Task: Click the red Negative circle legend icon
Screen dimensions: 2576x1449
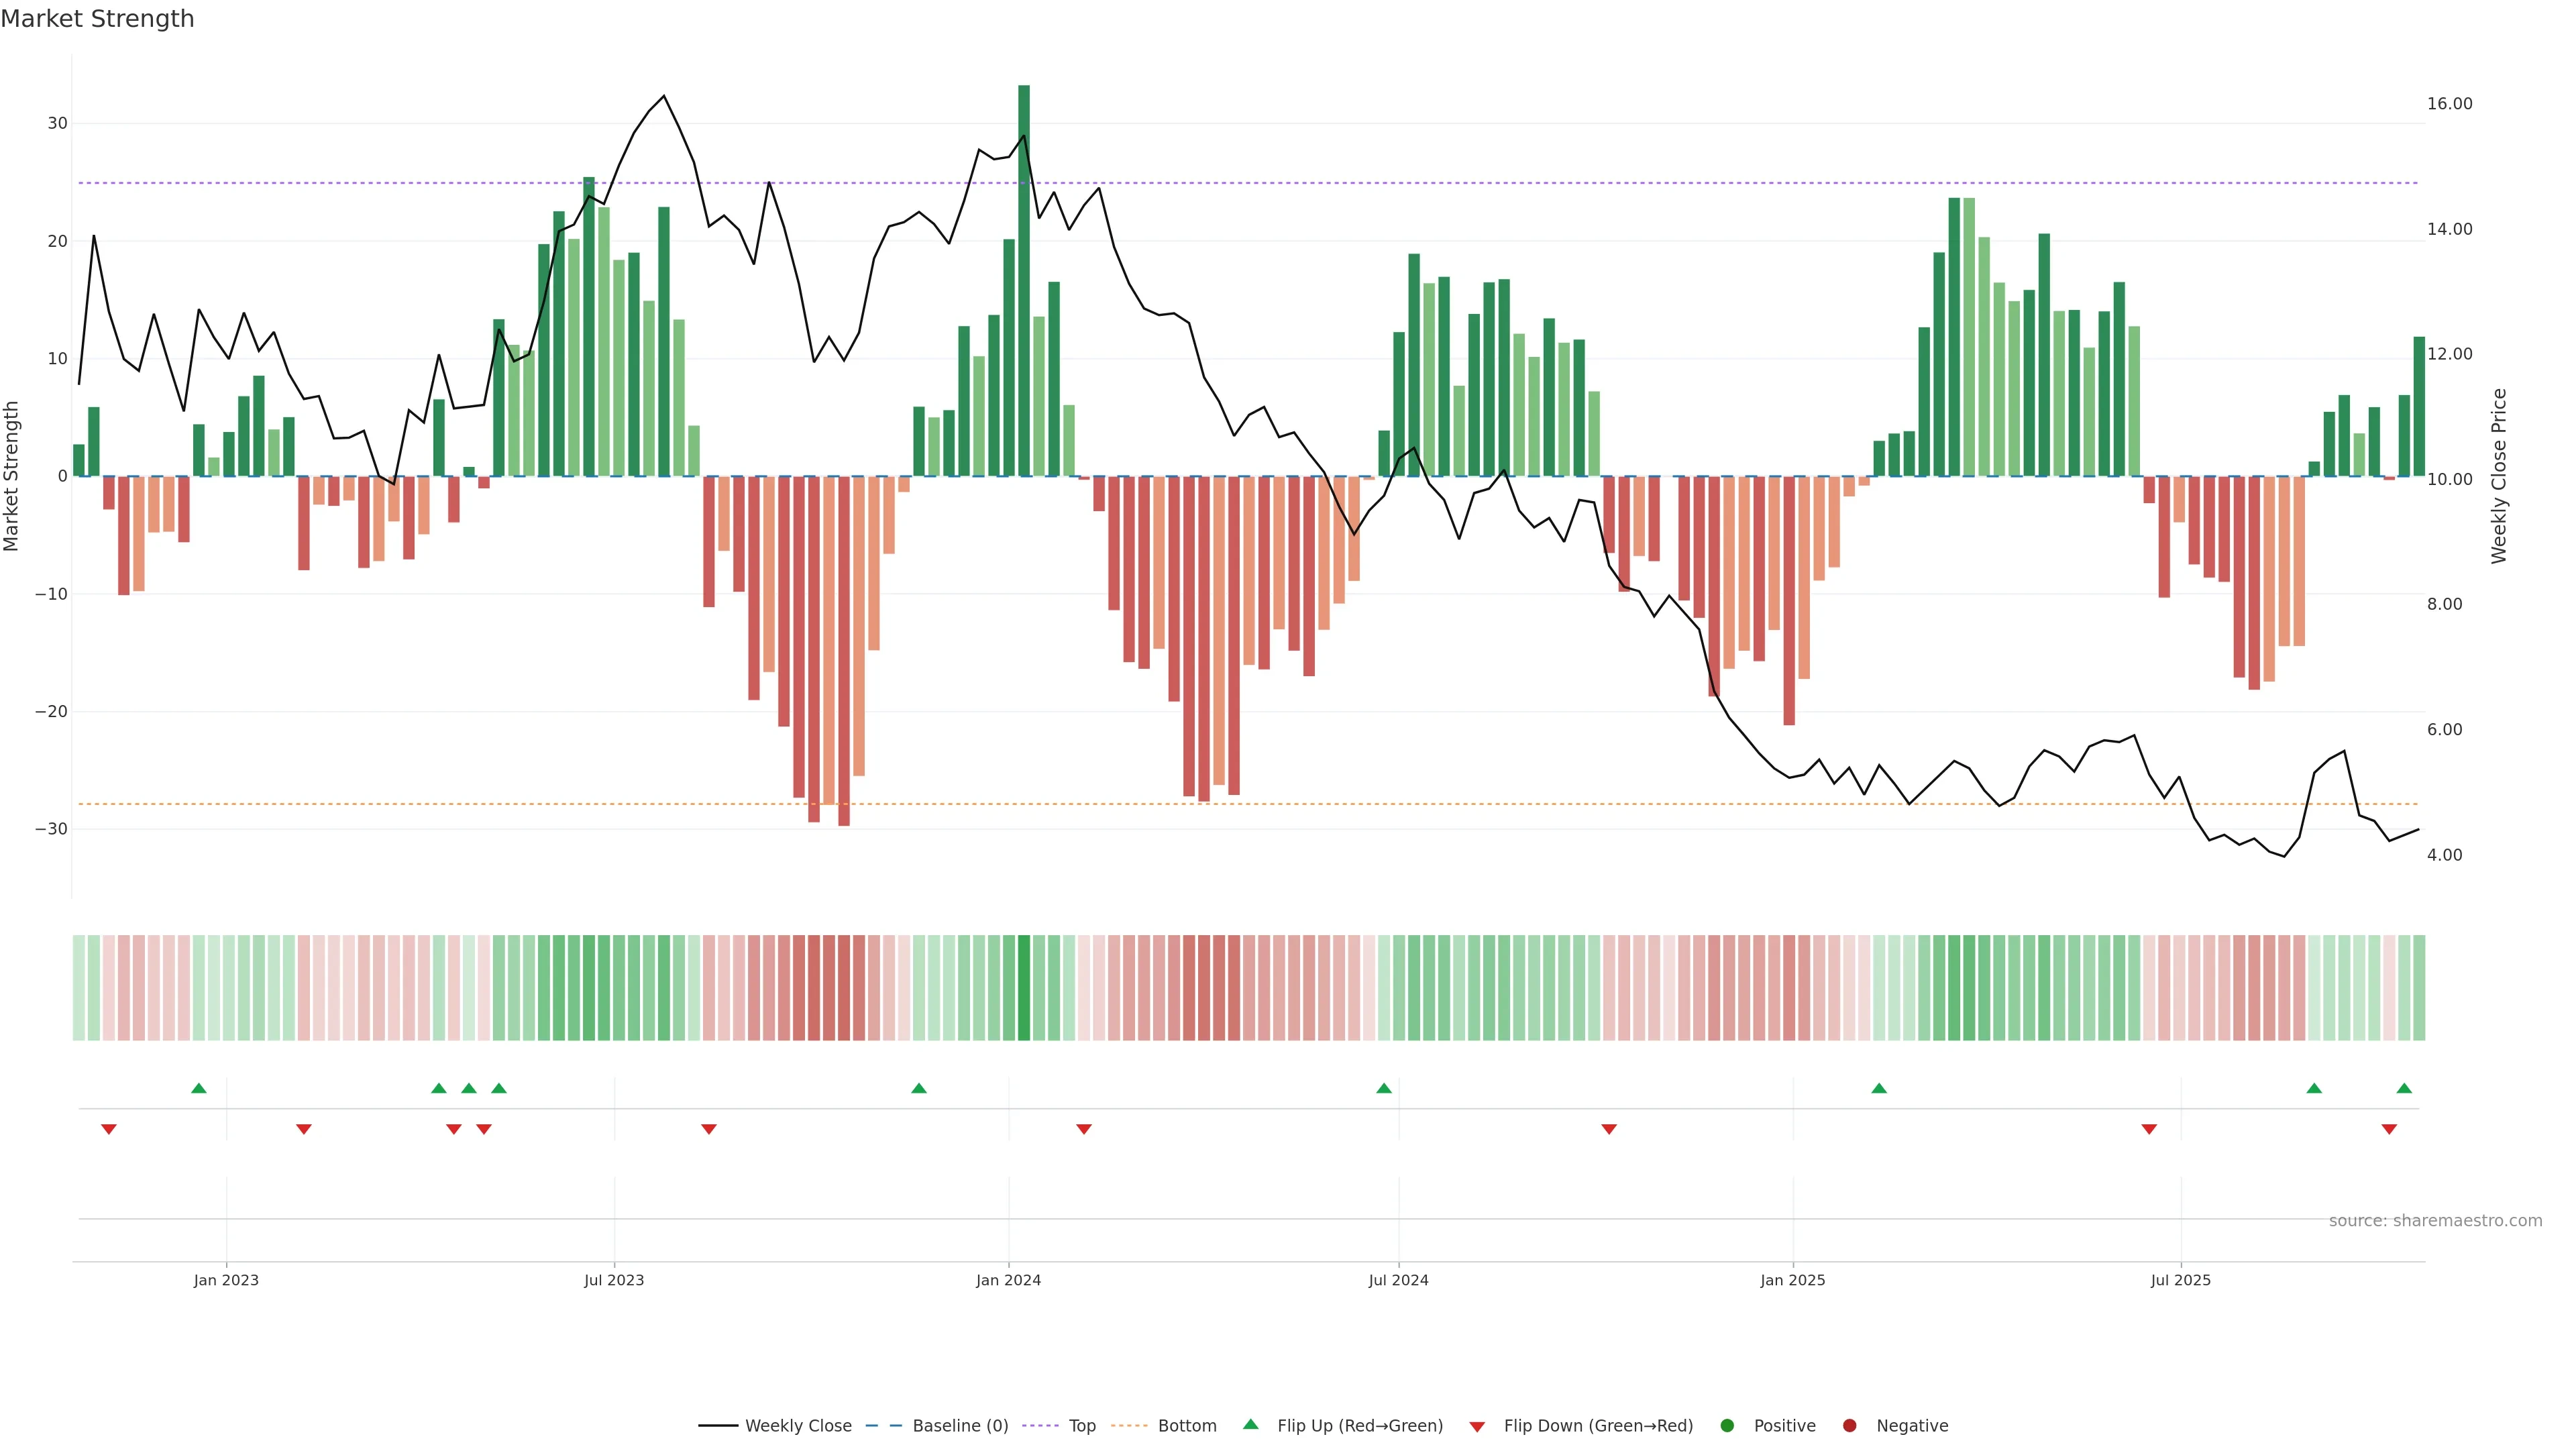Action: (1849, 1425)
